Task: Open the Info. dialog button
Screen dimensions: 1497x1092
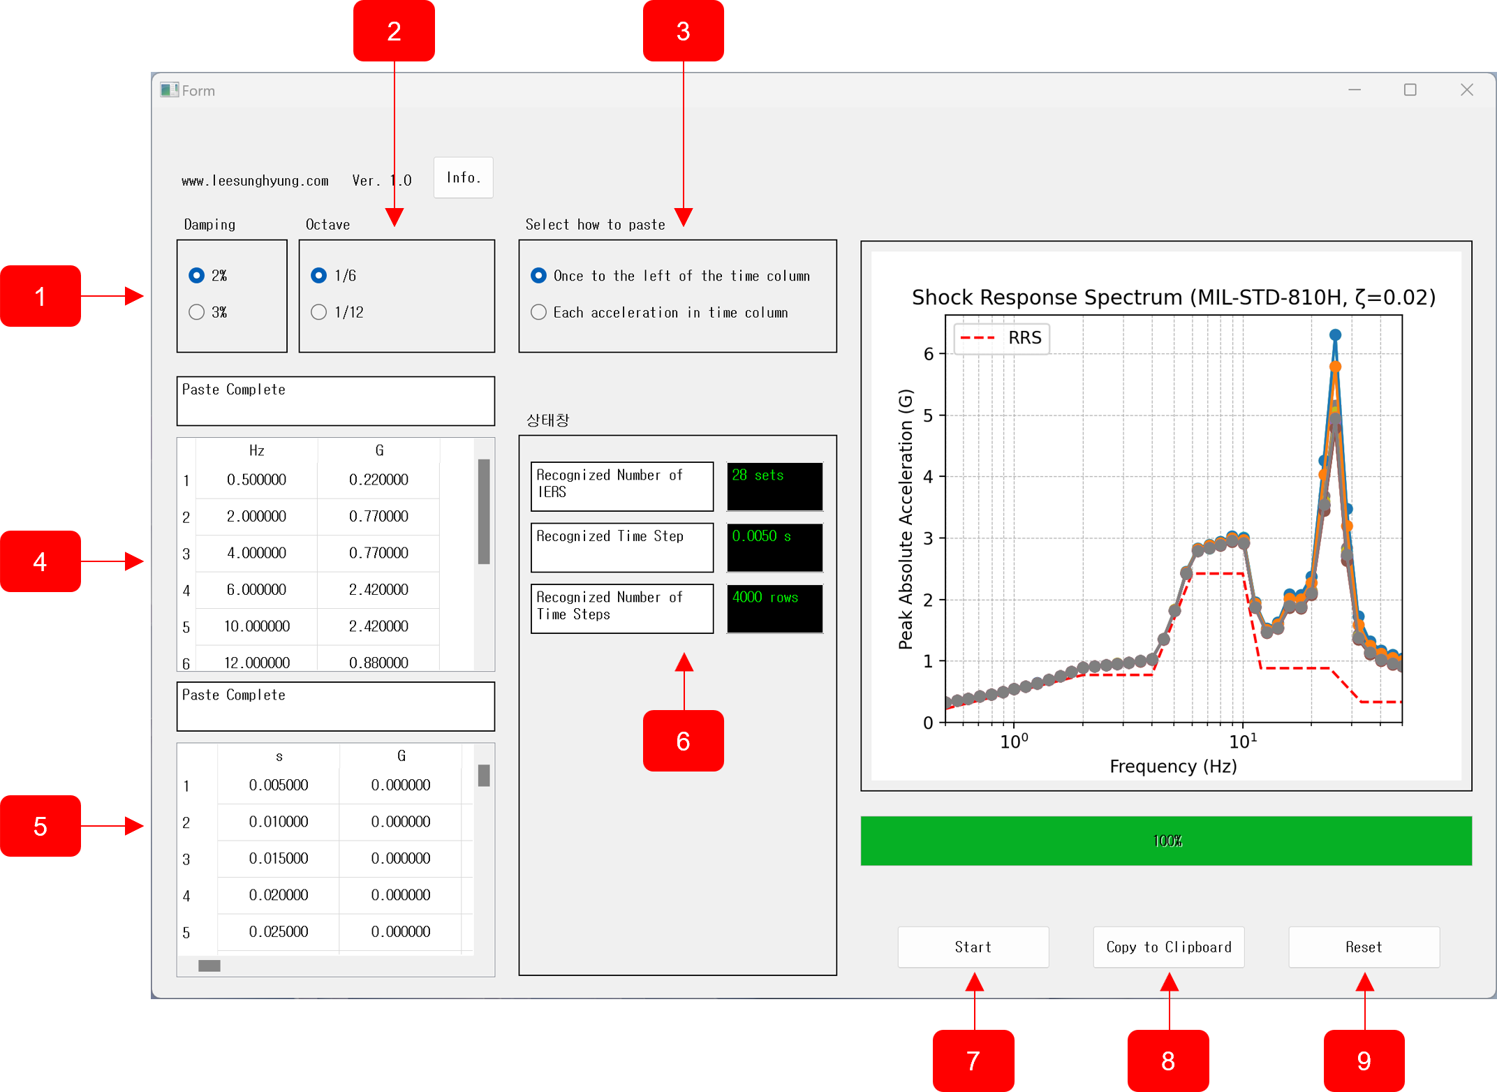Action: [463, 178]
